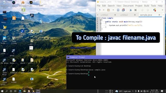The width and height of the screenshot is (166, 93).
Task: Select the vivek file on desktop
Action: pyautogui.click(x=13, y=80)
